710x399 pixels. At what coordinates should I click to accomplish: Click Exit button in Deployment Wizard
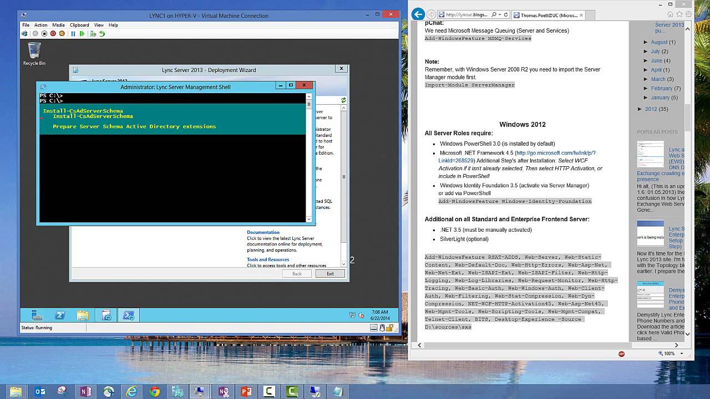pyautogui.click(x=330, y=274)
